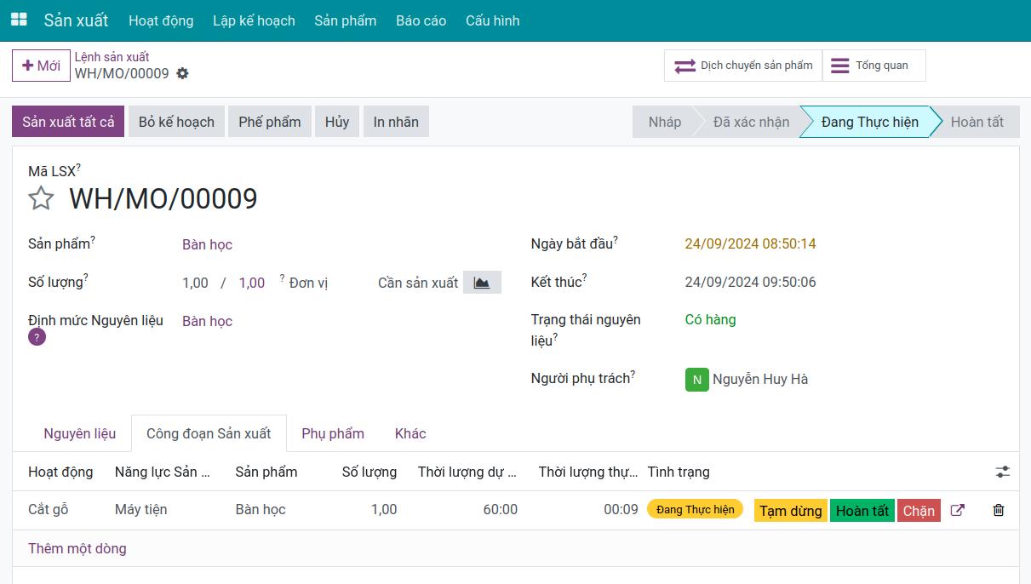
Task: Open the Cấu hình menu
Action: coord(492,20)
